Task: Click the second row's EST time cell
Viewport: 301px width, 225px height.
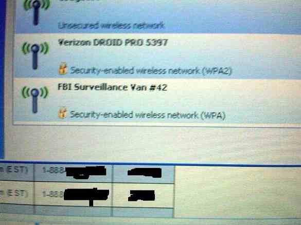Action: pyautogui.click(x=16, y=194)
